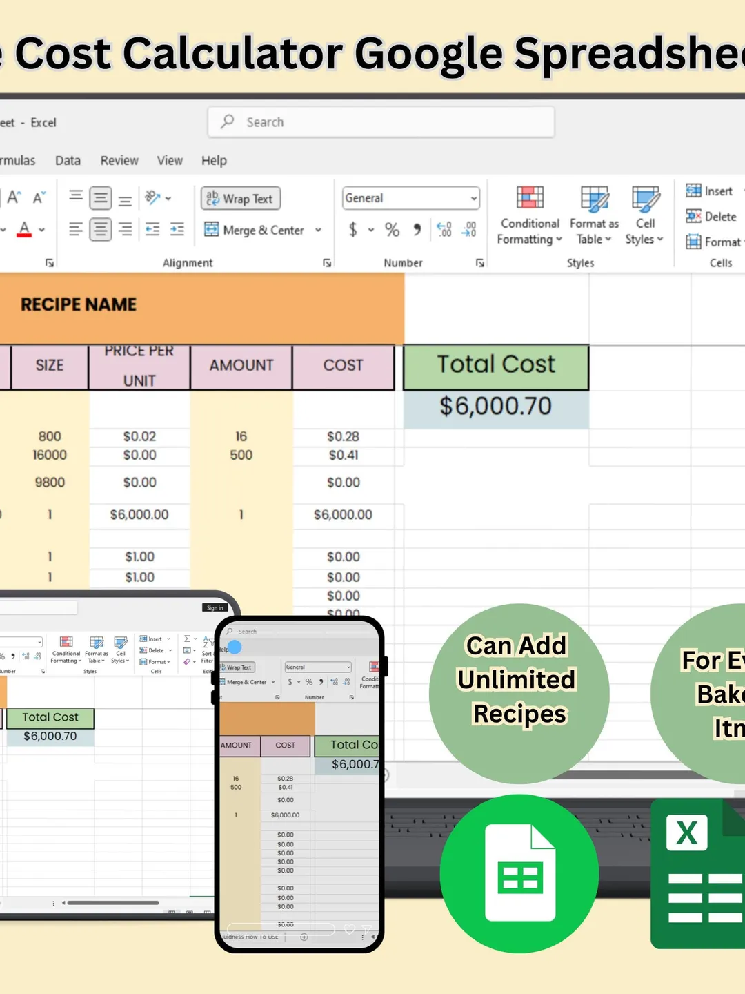Open the partially visible Formulas tab
Screen dimensions: 745x994
click(17, 161)
